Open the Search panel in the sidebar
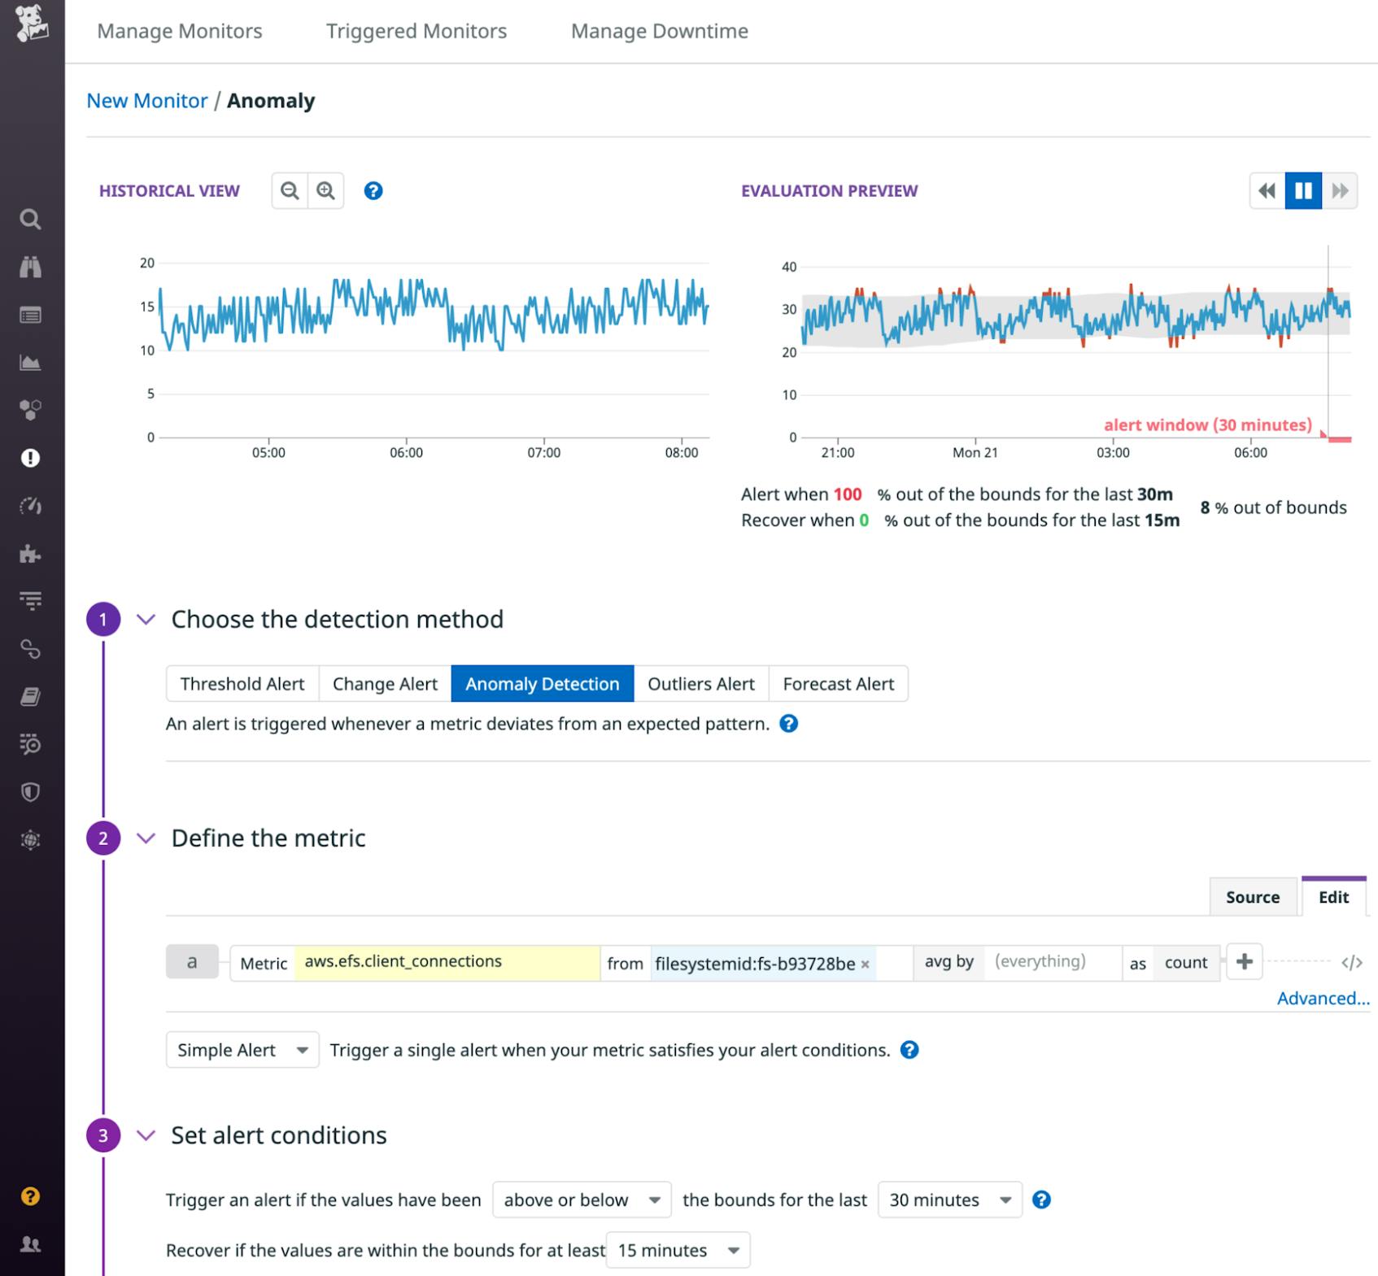Image resolution: width=1378 pixels, height=1276 pixels. tap(31, 220)
